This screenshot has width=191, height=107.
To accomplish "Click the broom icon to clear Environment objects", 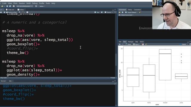I will tap(140, 12).
